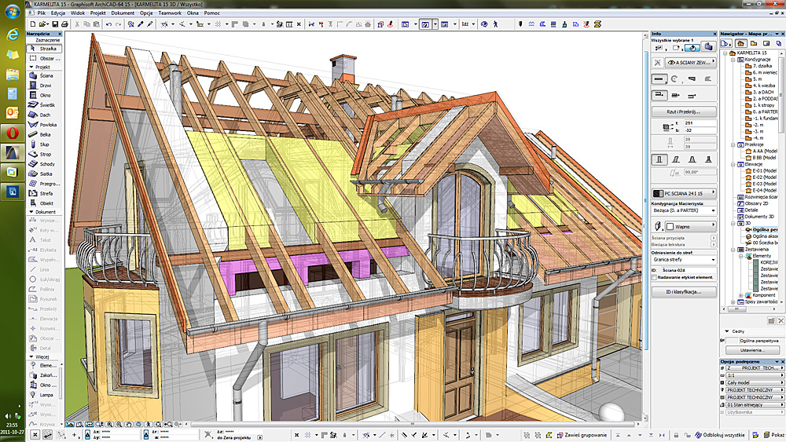Click the Save floppy disk icon in toolbar
Viewport: 786px width, 442px height.
55,24
